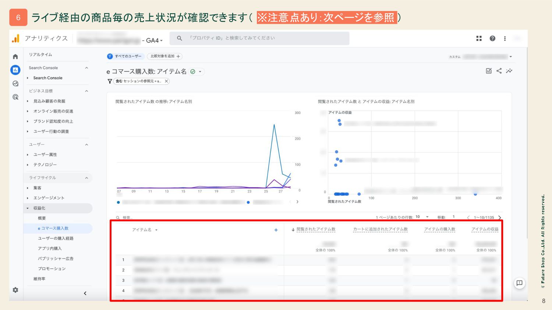Open the help question mark icon
Viewport: 552px width, 310px height.
(x=492, y=38)
